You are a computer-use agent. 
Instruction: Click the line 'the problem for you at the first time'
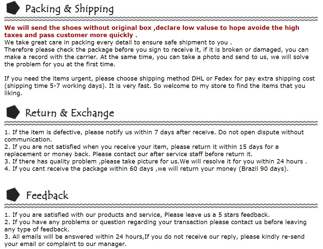point(60,64)
